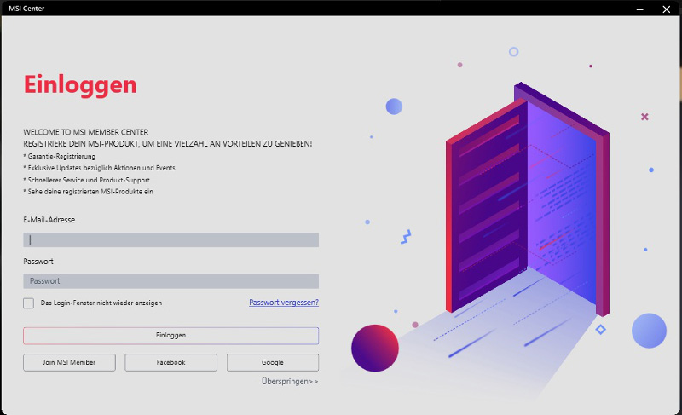
Task: Sign in with the Google button
Action: pyautogui.click(x=273, y=362)
